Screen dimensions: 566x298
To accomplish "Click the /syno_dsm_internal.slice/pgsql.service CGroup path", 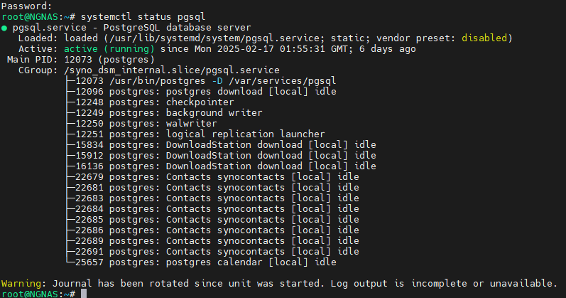I will click(x=172, y=70).
